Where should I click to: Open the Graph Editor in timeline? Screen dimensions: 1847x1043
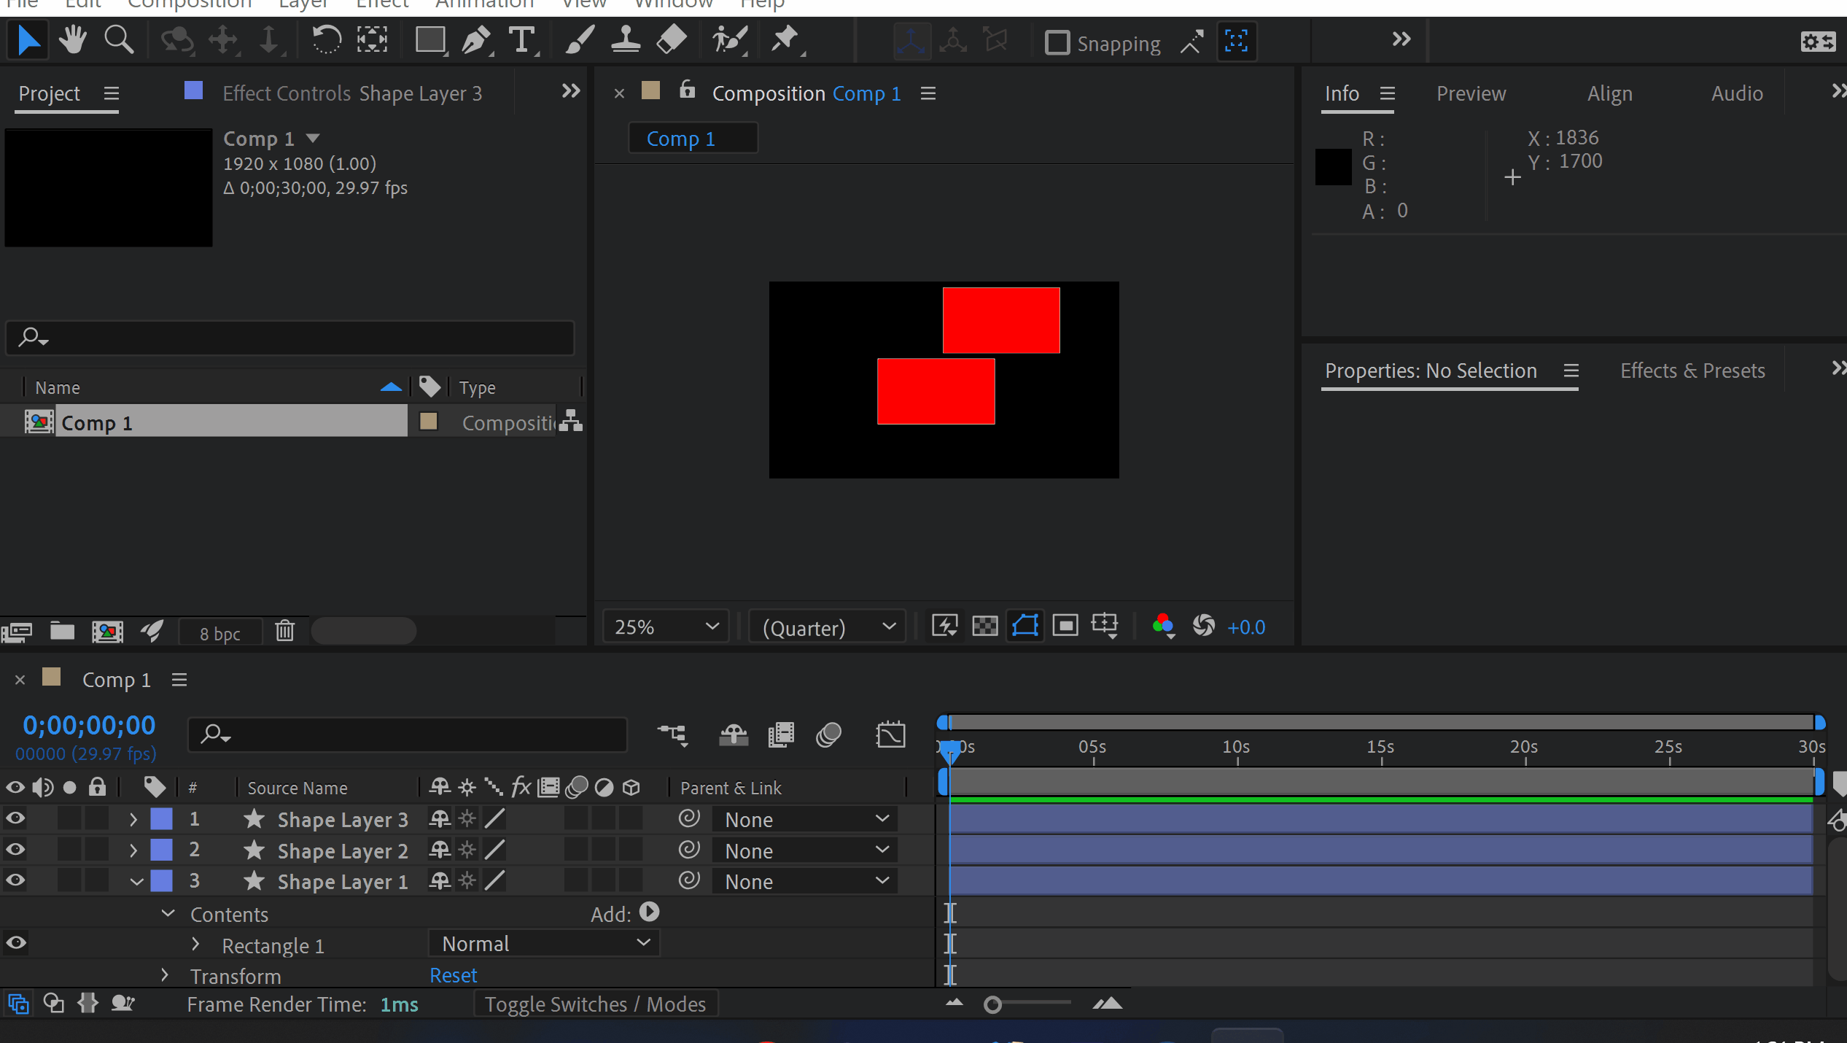tap(890, 735)
